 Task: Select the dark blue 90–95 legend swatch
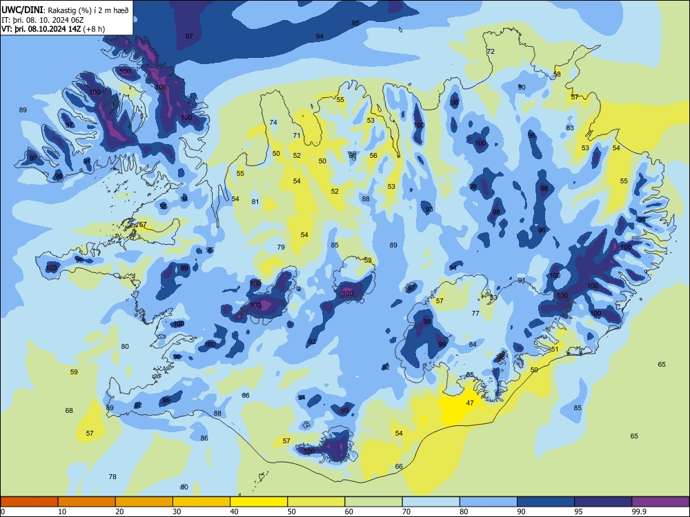click(x=546, y=502)
